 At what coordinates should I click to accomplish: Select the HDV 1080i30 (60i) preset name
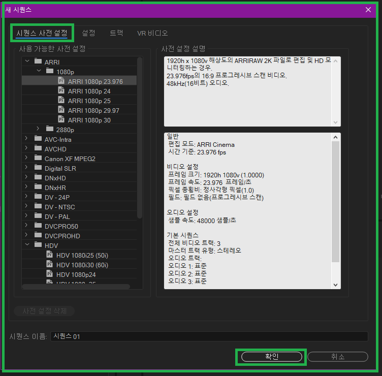tap(82, 265)
